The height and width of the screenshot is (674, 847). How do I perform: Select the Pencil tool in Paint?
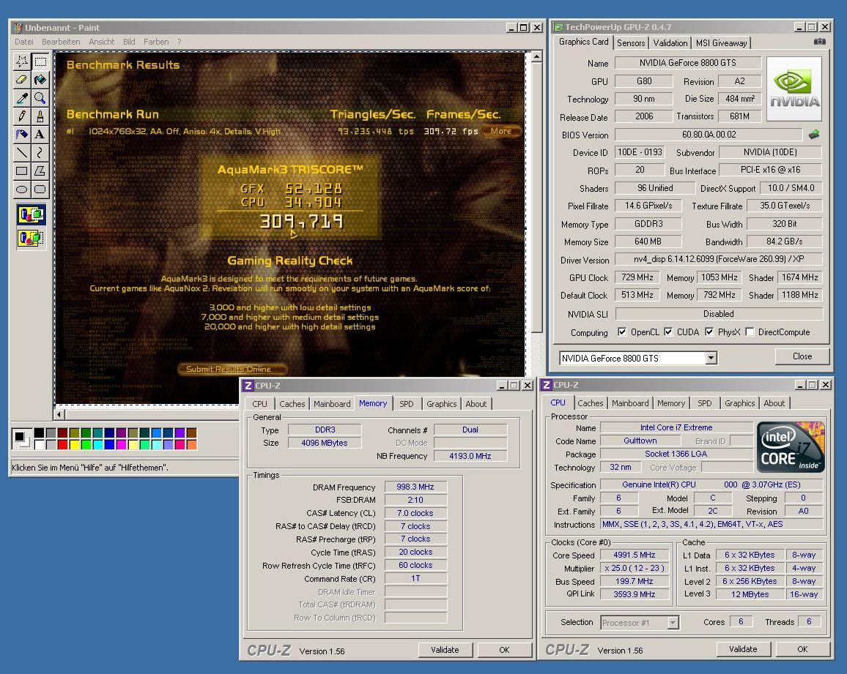pyautogui.click(x=21, y=116)
